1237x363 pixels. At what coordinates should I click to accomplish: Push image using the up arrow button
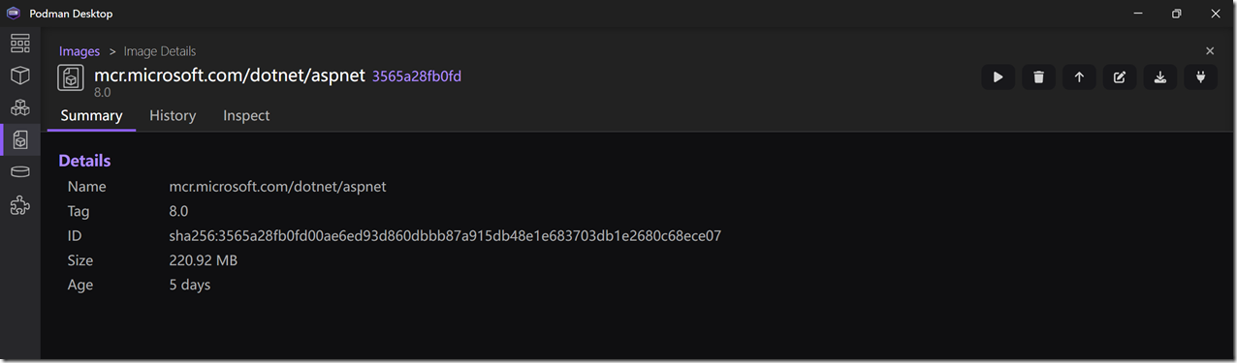[1079, 77]
